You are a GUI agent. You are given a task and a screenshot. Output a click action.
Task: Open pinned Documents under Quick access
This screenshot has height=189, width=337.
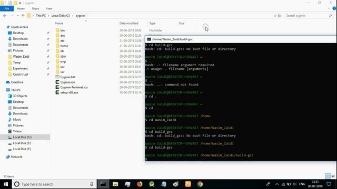coord(21,45)
